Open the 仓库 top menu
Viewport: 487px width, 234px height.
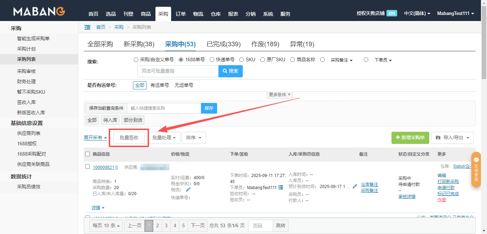coord(216,14)
